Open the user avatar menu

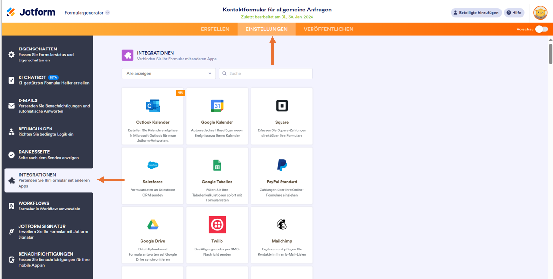coord(540,13)
